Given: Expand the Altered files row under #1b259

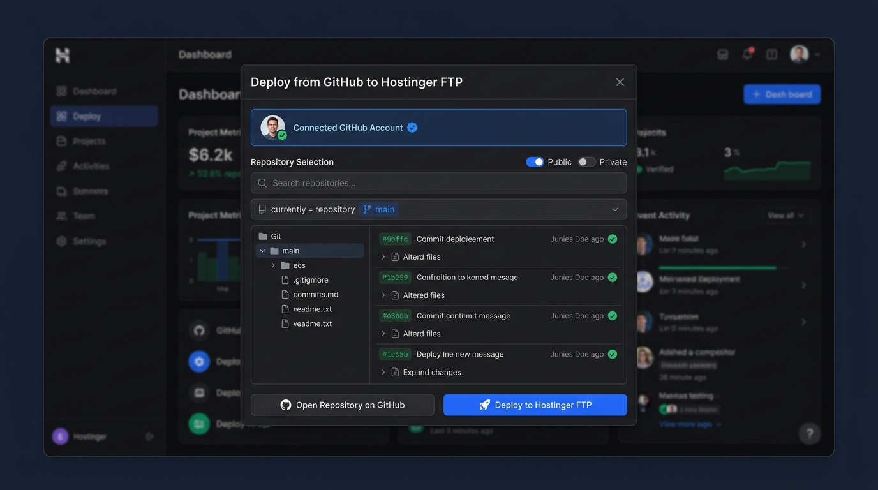Looking at the screenshot, I should click(x=383, y=295).
